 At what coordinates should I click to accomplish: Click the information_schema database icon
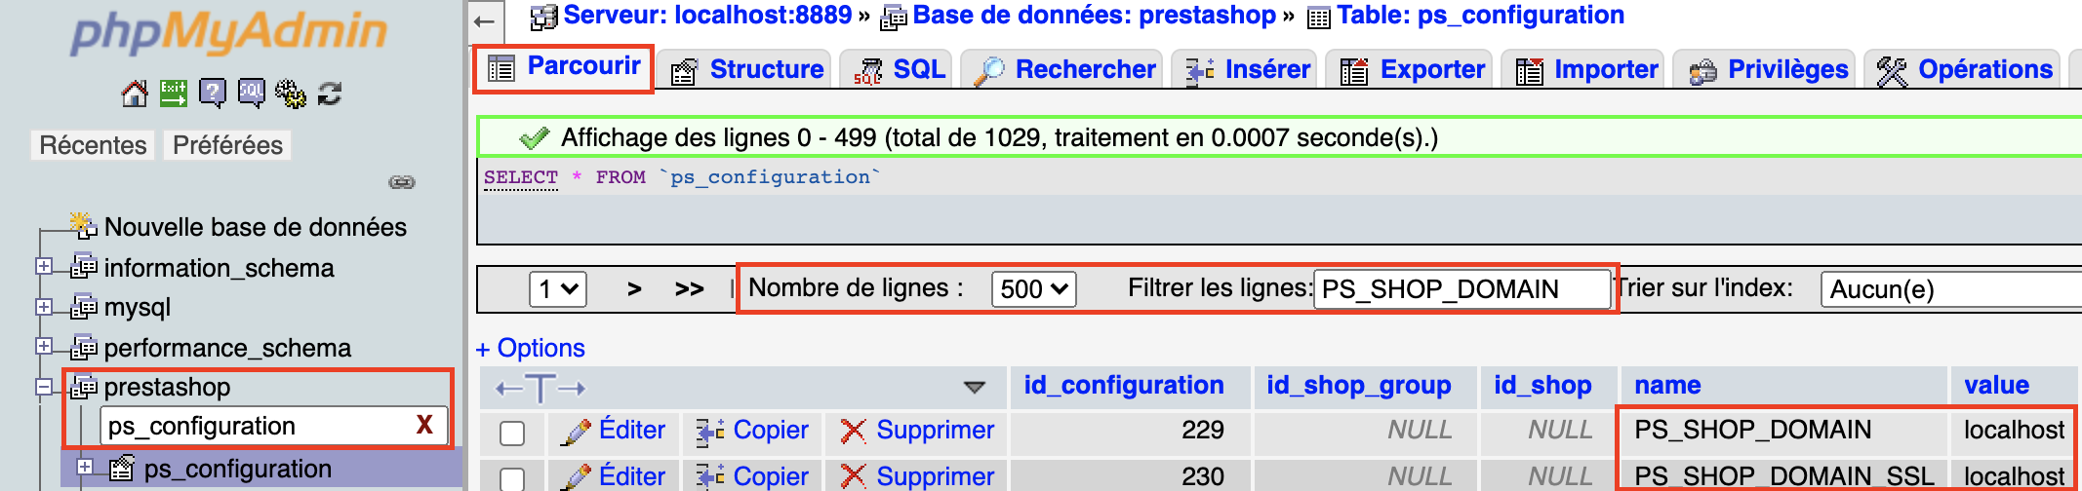click(x=85, y=266)
